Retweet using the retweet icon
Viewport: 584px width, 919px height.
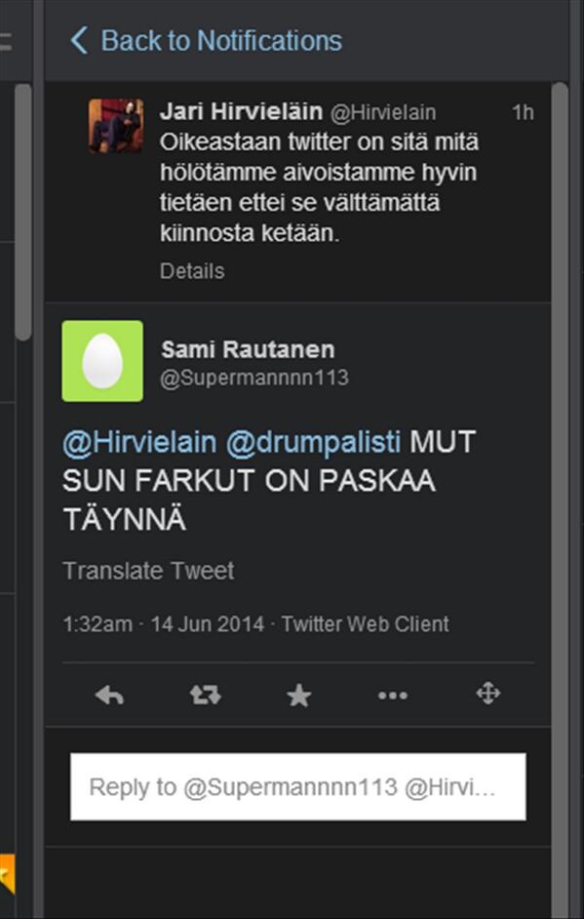click(205, 696)
